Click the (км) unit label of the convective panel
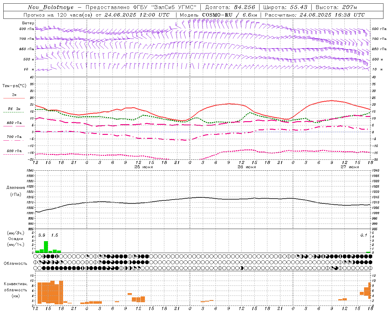 tap(16, 296)
